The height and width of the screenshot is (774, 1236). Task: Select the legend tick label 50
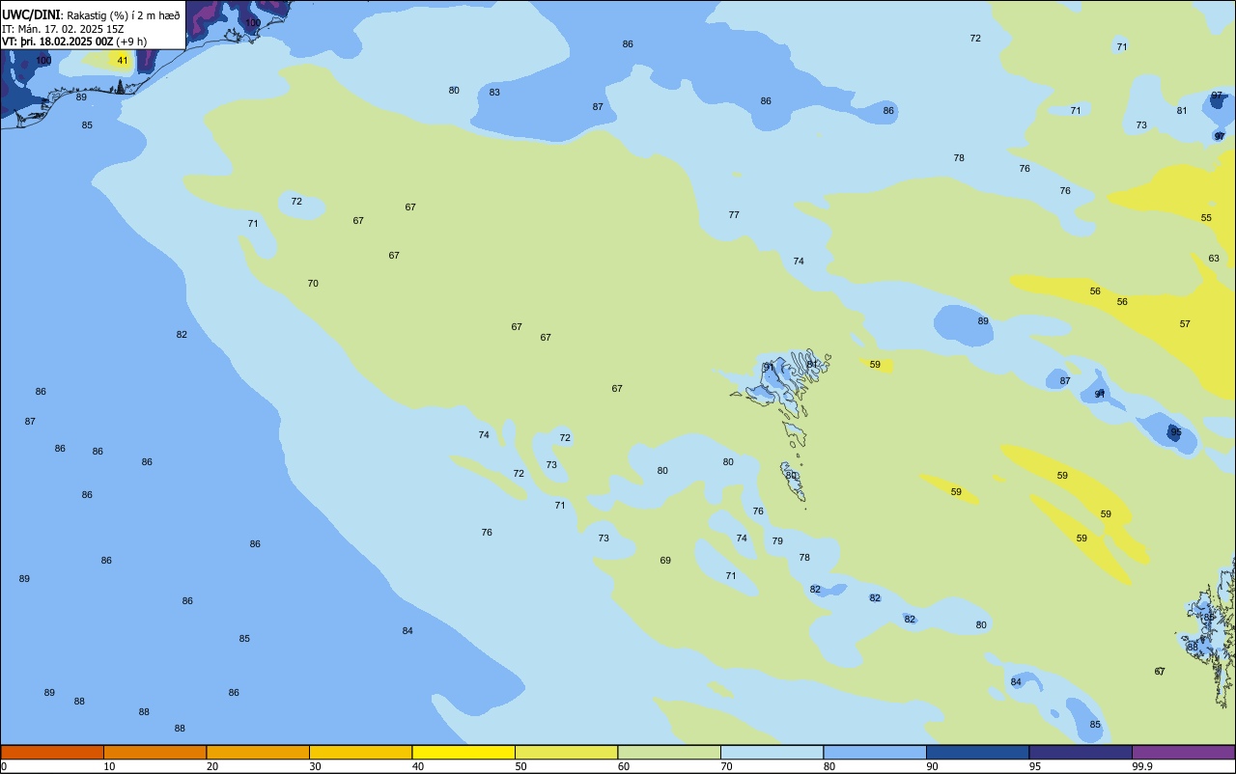tap(520, 766)
